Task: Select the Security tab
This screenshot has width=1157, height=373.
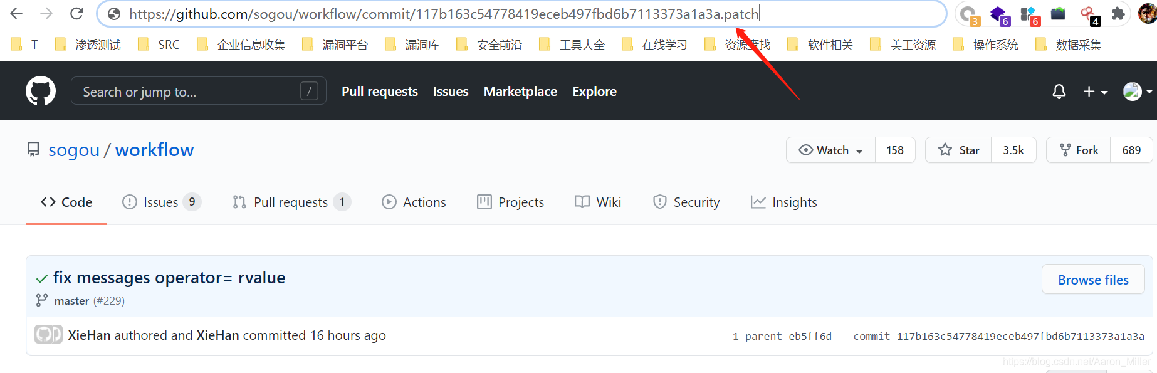Action: click(x=686, y=202)
